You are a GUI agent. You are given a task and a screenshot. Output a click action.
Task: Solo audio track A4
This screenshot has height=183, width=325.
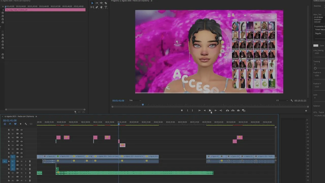coord(26,173)
